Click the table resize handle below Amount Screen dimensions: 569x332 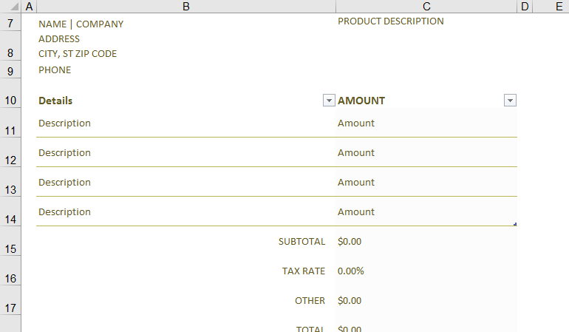tap(514, 223)
